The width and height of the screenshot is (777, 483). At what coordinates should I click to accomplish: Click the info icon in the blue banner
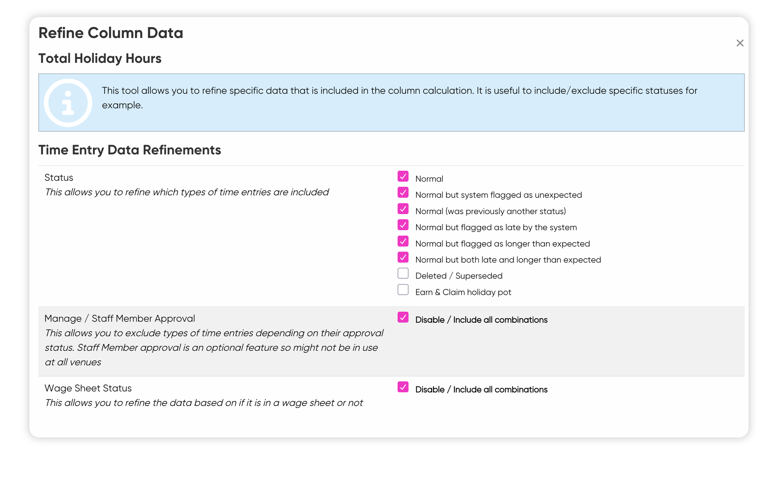68,103
